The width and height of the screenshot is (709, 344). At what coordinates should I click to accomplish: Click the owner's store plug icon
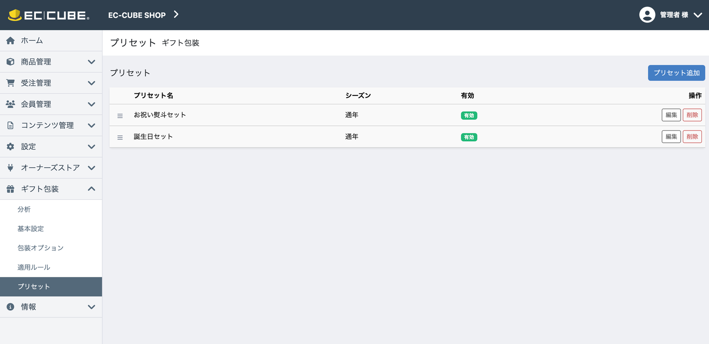(x=11, y=168)
